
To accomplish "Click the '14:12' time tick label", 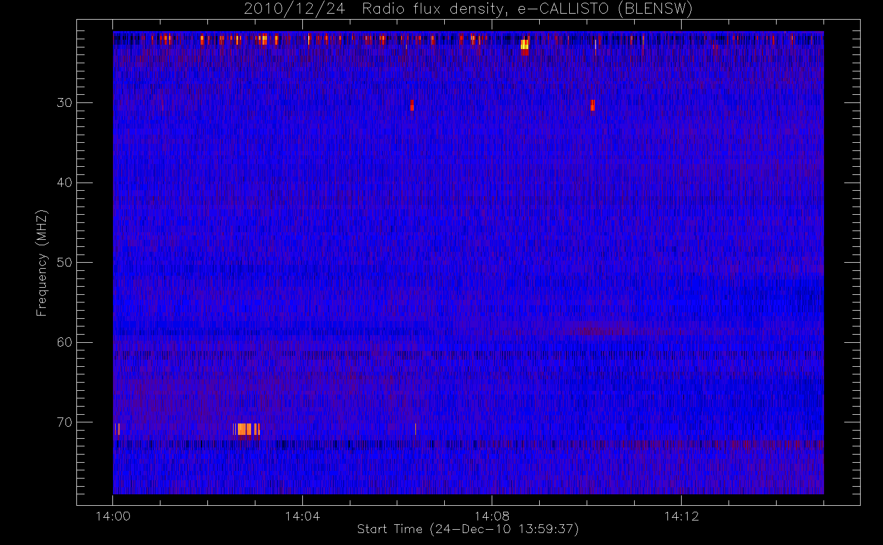I will [x=681, y=516].
